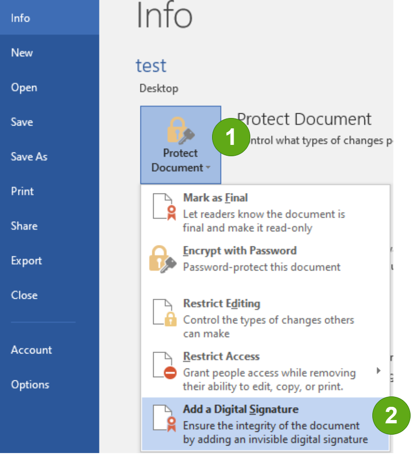Open Word Options from the sidebar
The image size is (411, 454).
pyautogui.click(x=30, y=384)
